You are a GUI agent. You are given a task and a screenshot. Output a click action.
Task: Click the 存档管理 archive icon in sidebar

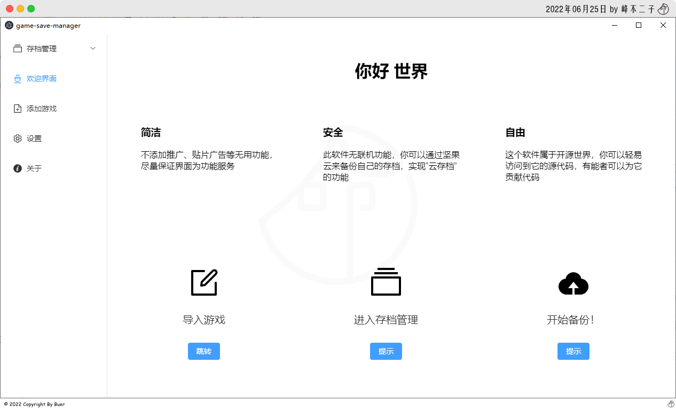click(x=17, y=48)
